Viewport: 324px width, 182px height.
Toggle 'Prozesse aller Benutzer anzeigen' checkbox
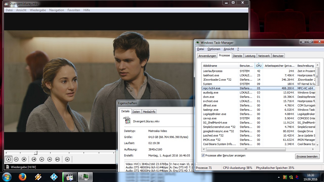point(203,155)
